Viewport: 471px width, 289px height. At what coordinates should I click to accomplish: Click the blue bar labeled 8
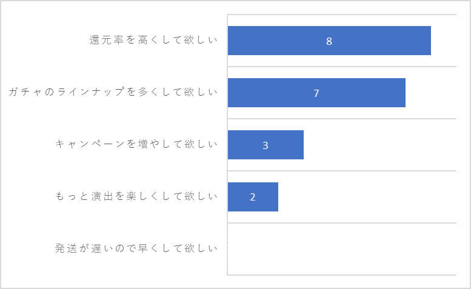[329, 41]
